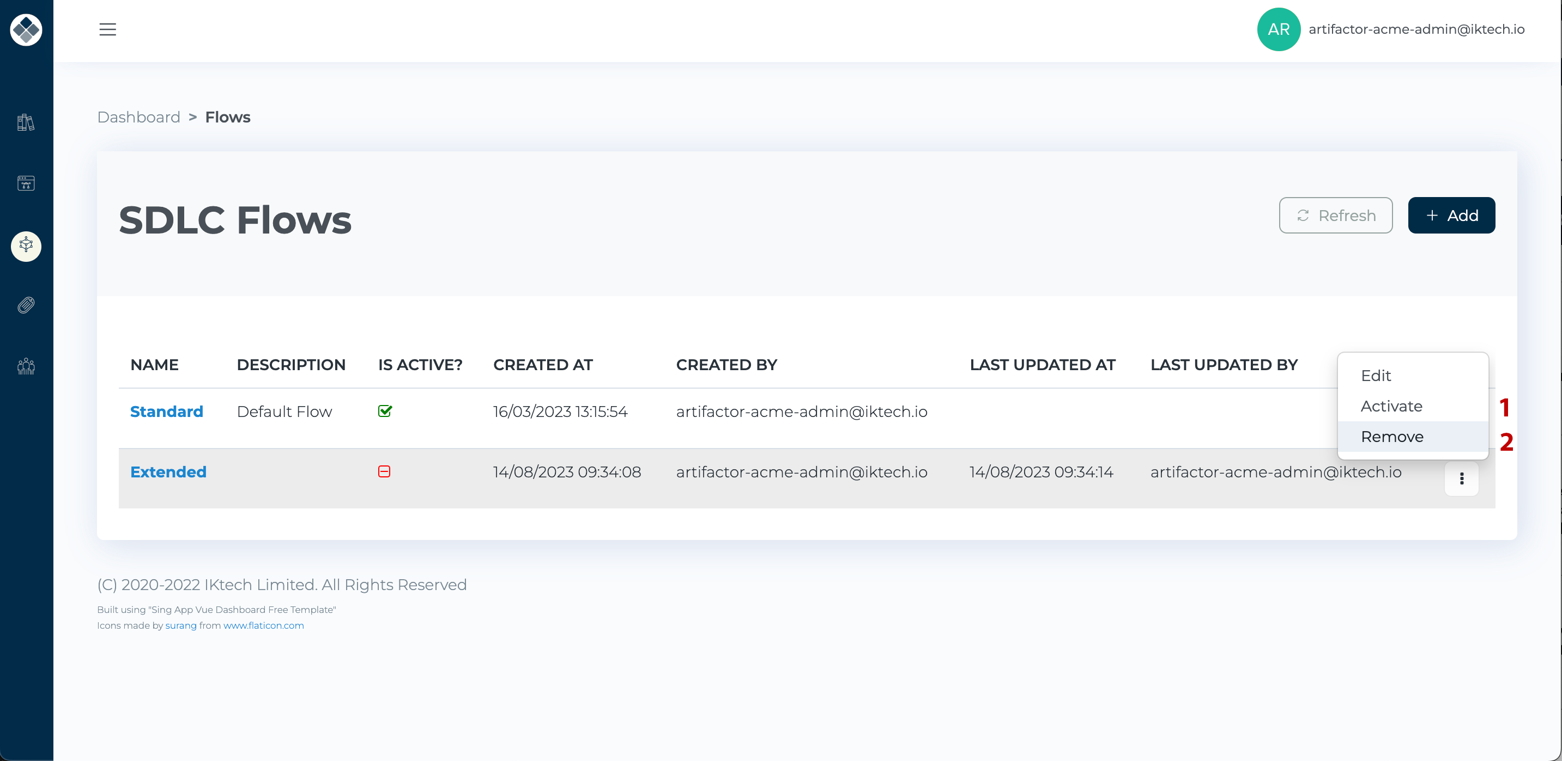
Task: Select the library books icon in sidebar
Action: pos(26,123)
